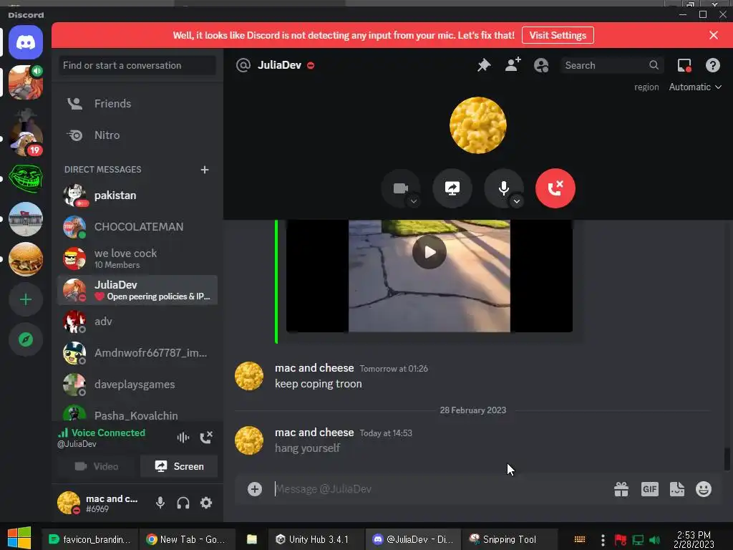Create a new DM with plus icon
This screenshot has width=733, height=550.
204,169
